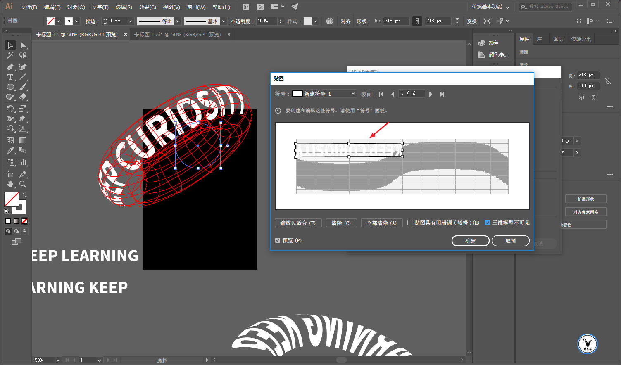Click the constrain width and height link icon
Screen dimensions: 621x365
coord(417,21)
